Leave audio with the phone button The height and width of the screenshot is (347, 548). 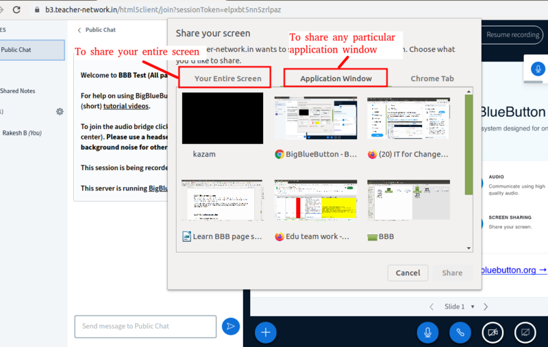pos(460,333)
